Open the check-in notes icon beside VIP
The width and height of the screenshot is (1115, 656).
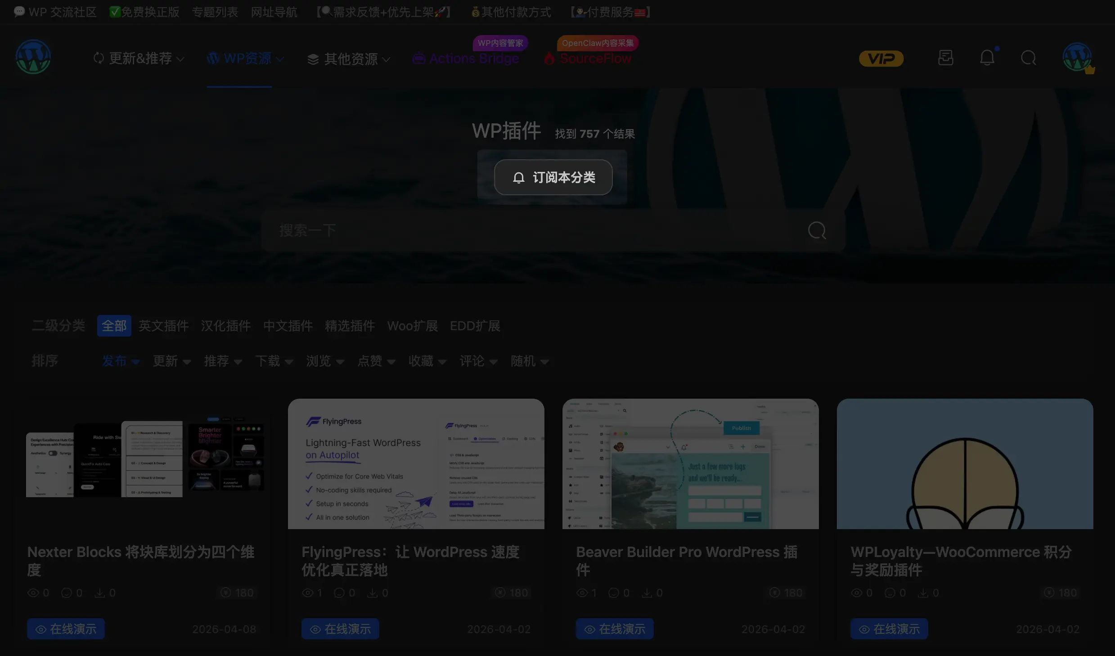945,58
